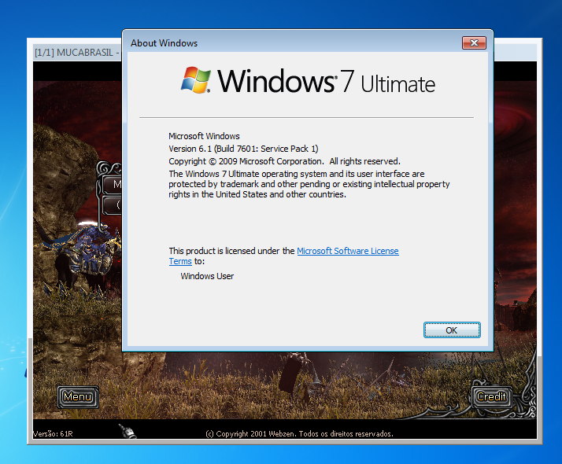The height and width of the screenshot is (464, 562).
Task: Click the small weapon icon beside version text
Action: click(x=124, y=430)
